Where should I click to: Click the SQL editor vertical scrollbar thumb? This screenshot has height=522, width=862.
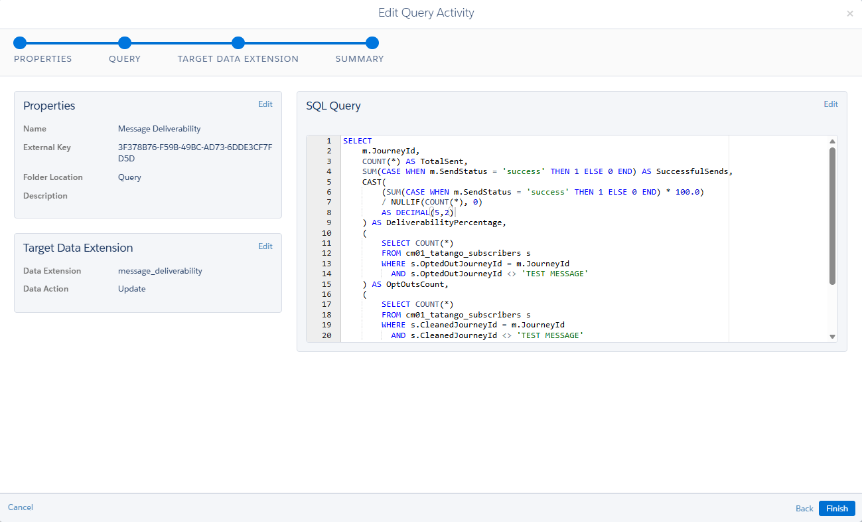832,217
